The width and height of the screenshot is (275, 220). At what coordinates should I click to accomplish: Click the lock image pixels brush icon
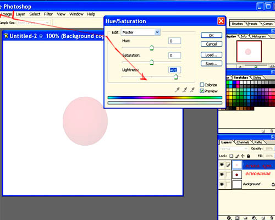click(237, 156)
